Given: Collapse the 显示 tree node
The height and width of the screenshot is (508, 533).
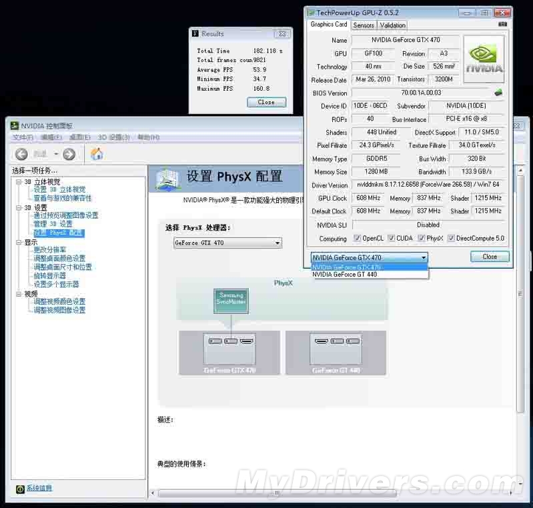Looking at the screenshot, I should click(19, 242).
